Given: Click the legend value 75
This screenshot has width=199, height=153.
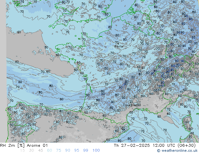Looking at the screenshot, I should click(58, 151).
